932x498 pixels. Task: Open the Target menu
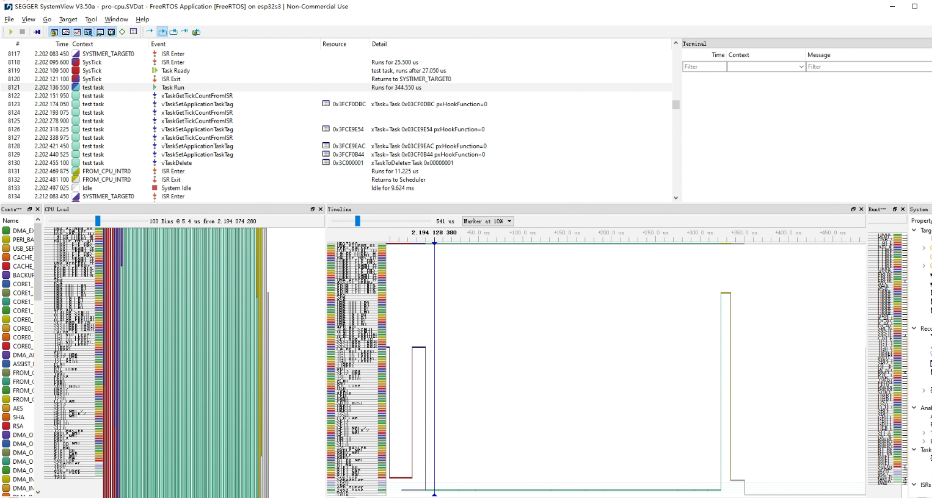point(68,20)
